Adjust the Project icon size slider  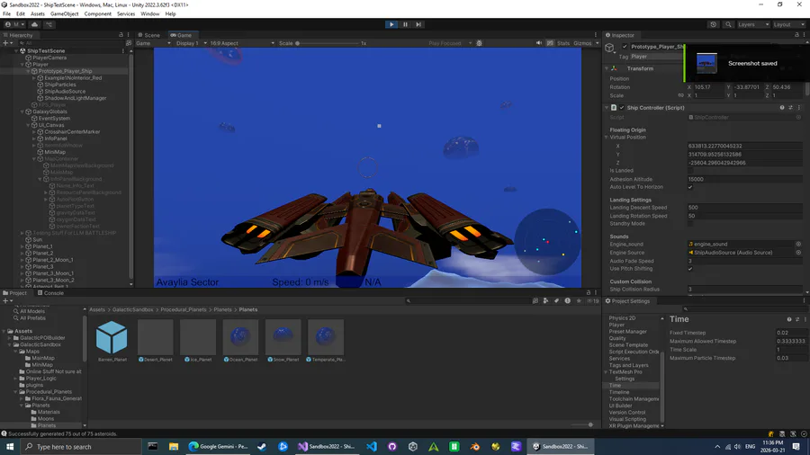581,424
